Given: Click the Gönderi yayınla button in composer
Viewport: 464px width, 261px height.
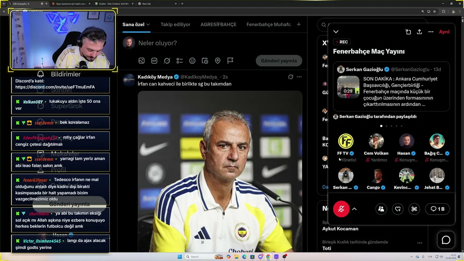Looking at the screenshot, I should (x=279, y=61).
